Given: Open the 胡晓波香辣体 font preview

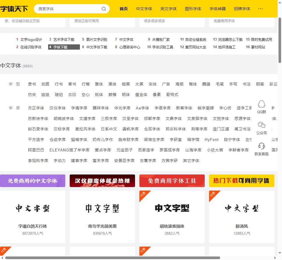Looking at the screenshot, I should [x=172, y=208].
